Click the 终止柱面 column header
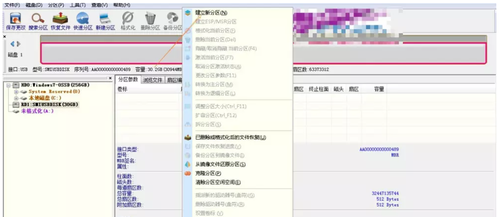This screenshot has height=217, width=501. click(319, 89)
